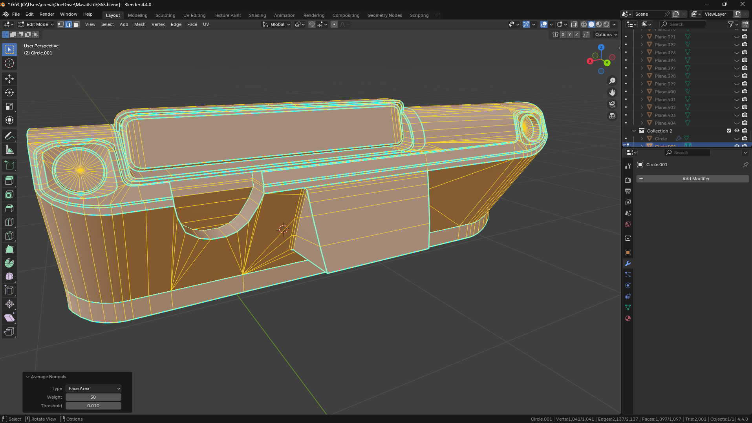The width and height of the screenshot is (752, 423).
Task: Adjust the Weight slider value
Action: pyautogui.click(x=93, y=397)
